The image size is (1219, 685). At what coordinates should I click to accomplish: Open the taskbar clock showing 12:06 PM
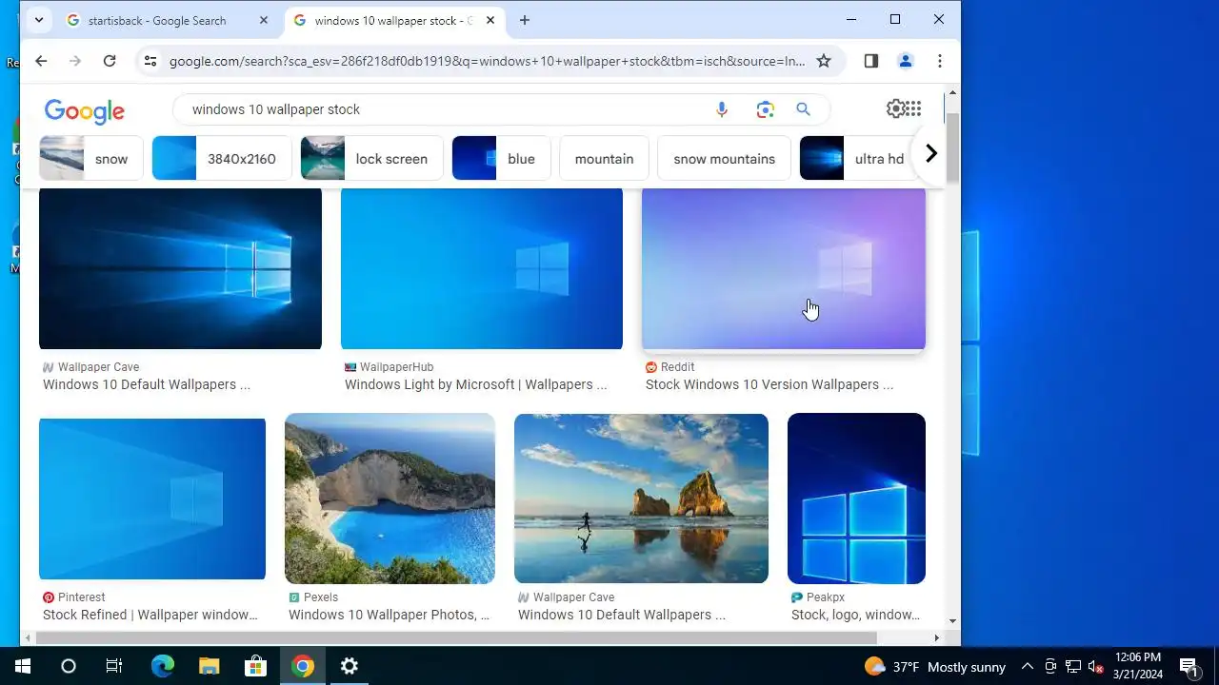click(1137, 666)
